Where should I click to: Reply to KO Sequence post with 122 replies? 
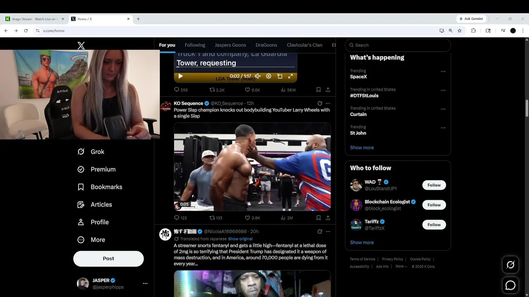181,218
